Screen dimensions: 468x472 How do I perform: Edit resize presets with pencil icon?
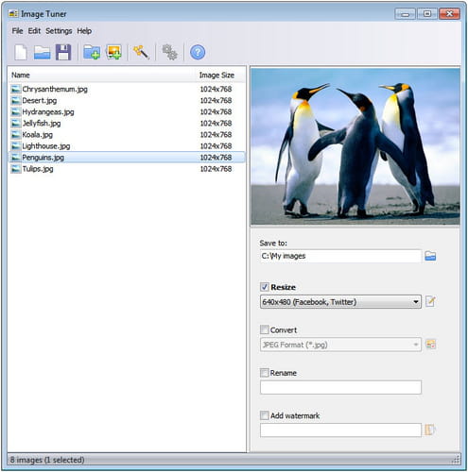[x=430, y=301]
